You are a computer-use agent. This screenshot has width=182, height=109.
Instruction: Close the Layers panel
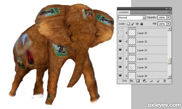[x=170, y=9]
